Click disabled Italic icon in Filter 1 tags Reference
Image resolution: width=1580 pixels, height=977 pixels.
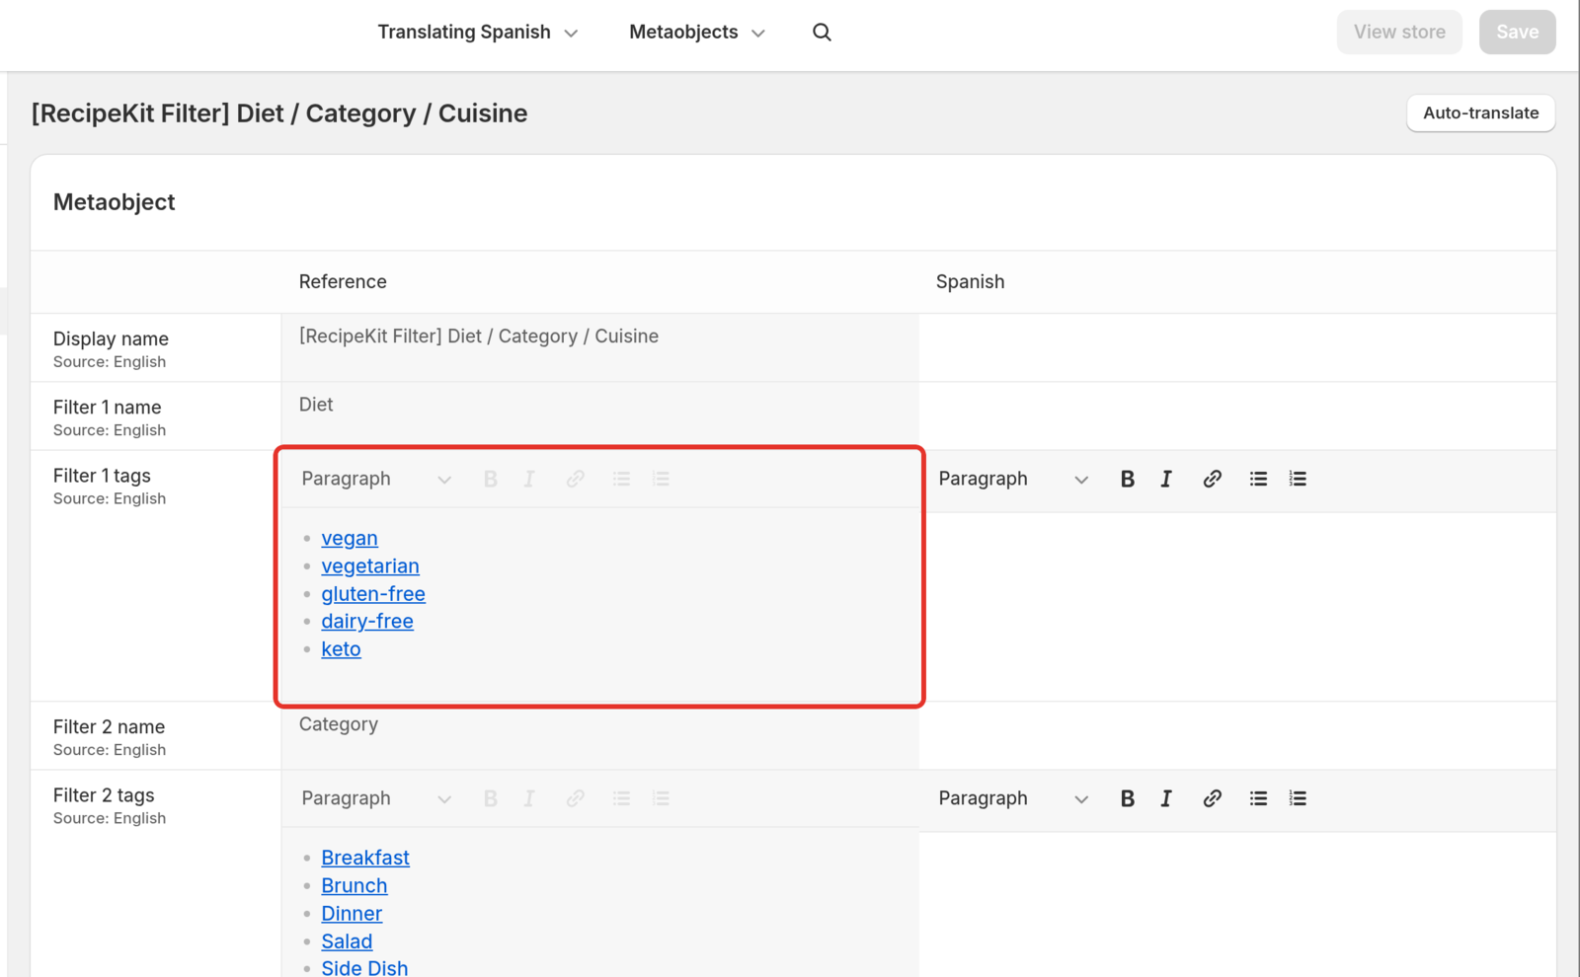529,479
